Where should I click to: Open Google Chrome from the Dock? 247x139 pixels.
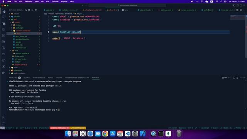(x=105, y=134)
